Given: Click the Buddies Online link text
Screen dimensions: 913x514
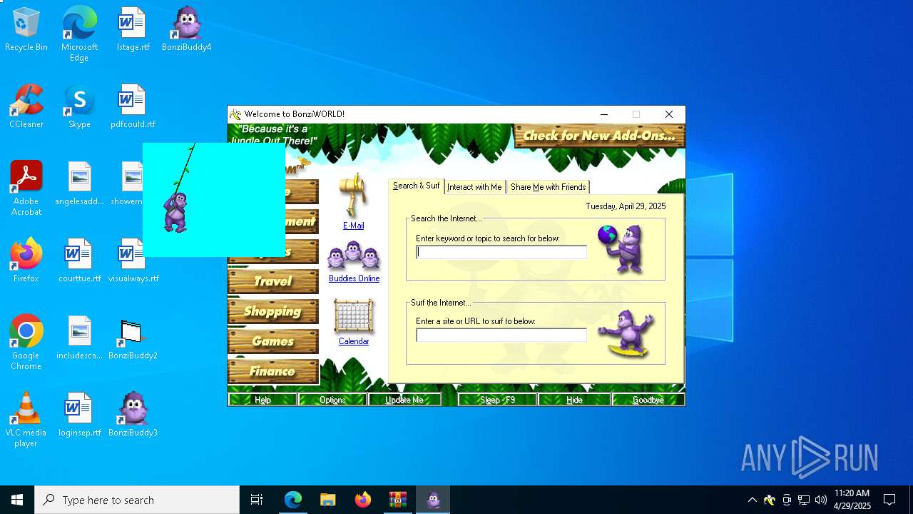Looking at the screenshot, I should (x=354, y=278).
